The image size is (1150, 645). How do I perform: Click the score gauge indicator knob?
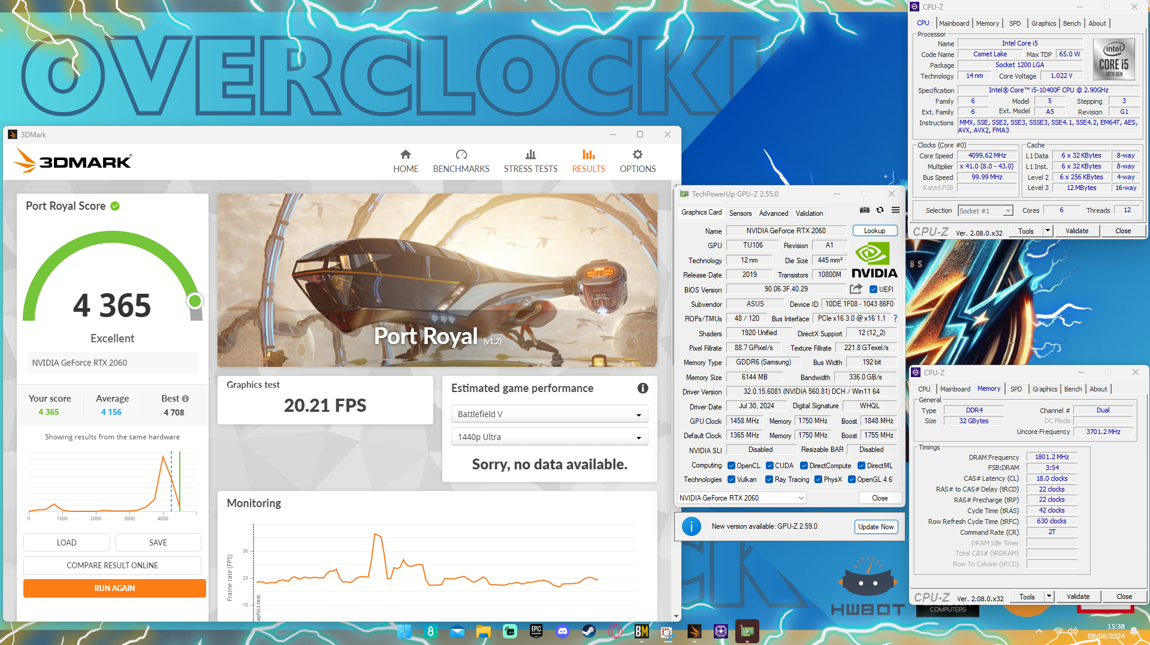coord(195,301)
